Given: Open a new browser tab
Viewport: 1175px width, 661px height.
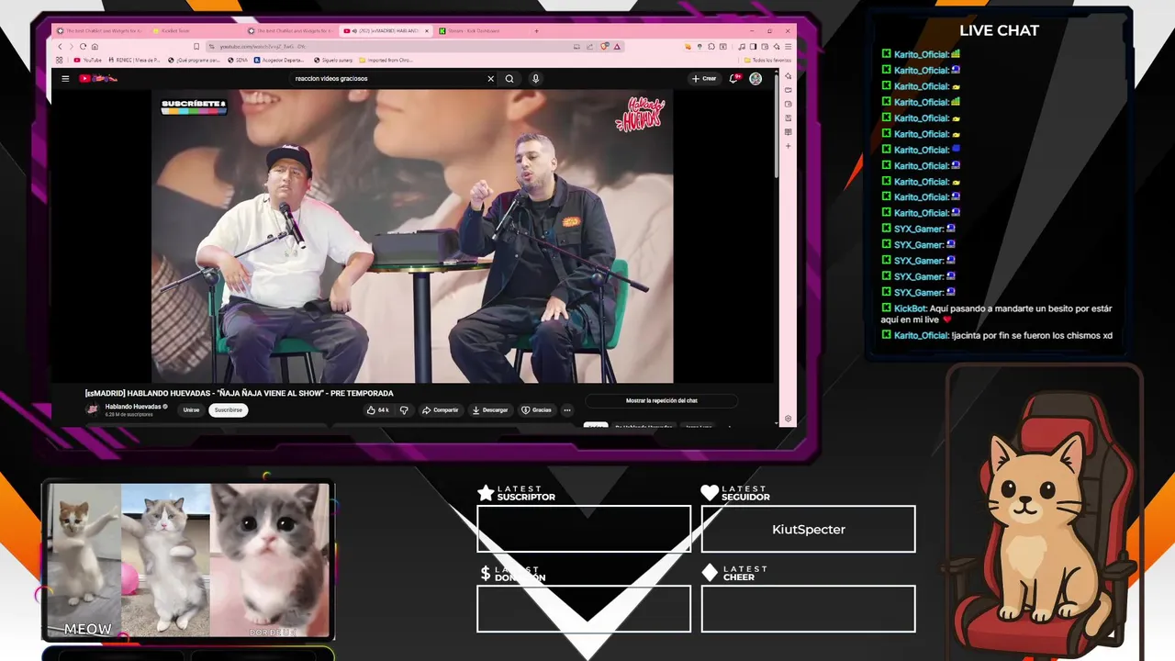Looking at the screenshot, I should (x=537, y=31).
